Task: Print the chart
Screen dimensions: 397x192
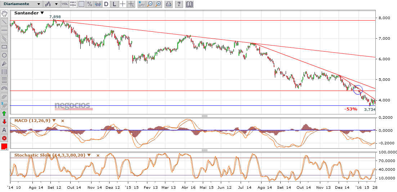Action: click(168, 4)
